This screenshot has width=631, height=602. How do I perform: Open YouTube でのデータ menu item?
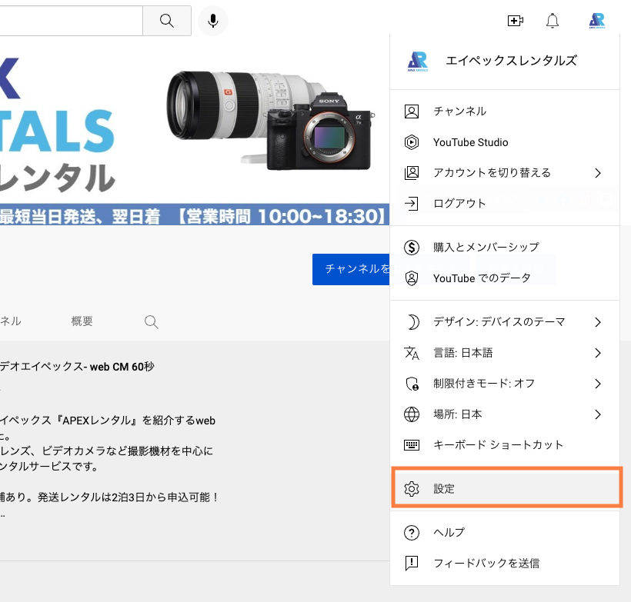[x=505, y=278]
